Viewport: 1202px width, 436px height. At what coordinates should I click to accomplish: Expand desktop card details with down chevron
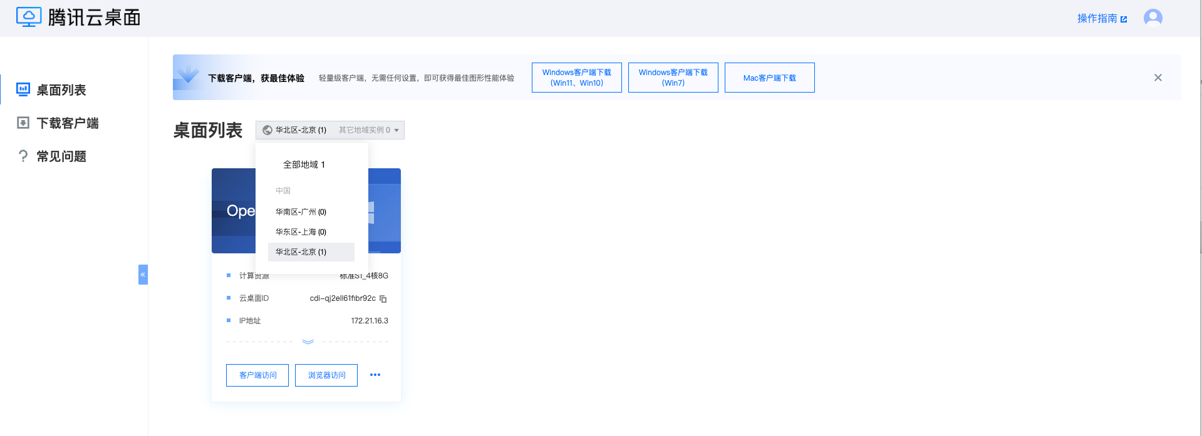click(x=308, y=342)
